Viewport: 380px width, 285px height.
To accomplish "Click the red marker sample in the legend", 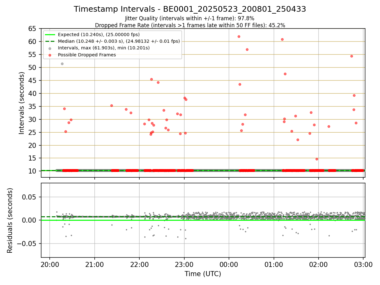I will pos(50,55).
